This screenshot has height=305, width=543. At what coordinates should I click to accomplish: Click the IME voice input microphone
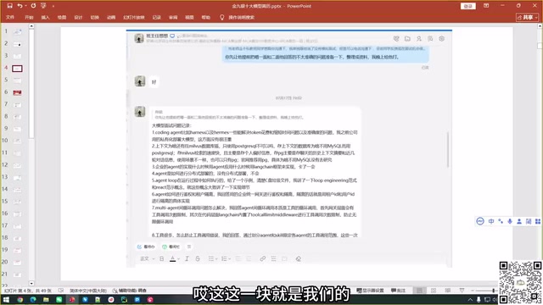pos(510,221)
